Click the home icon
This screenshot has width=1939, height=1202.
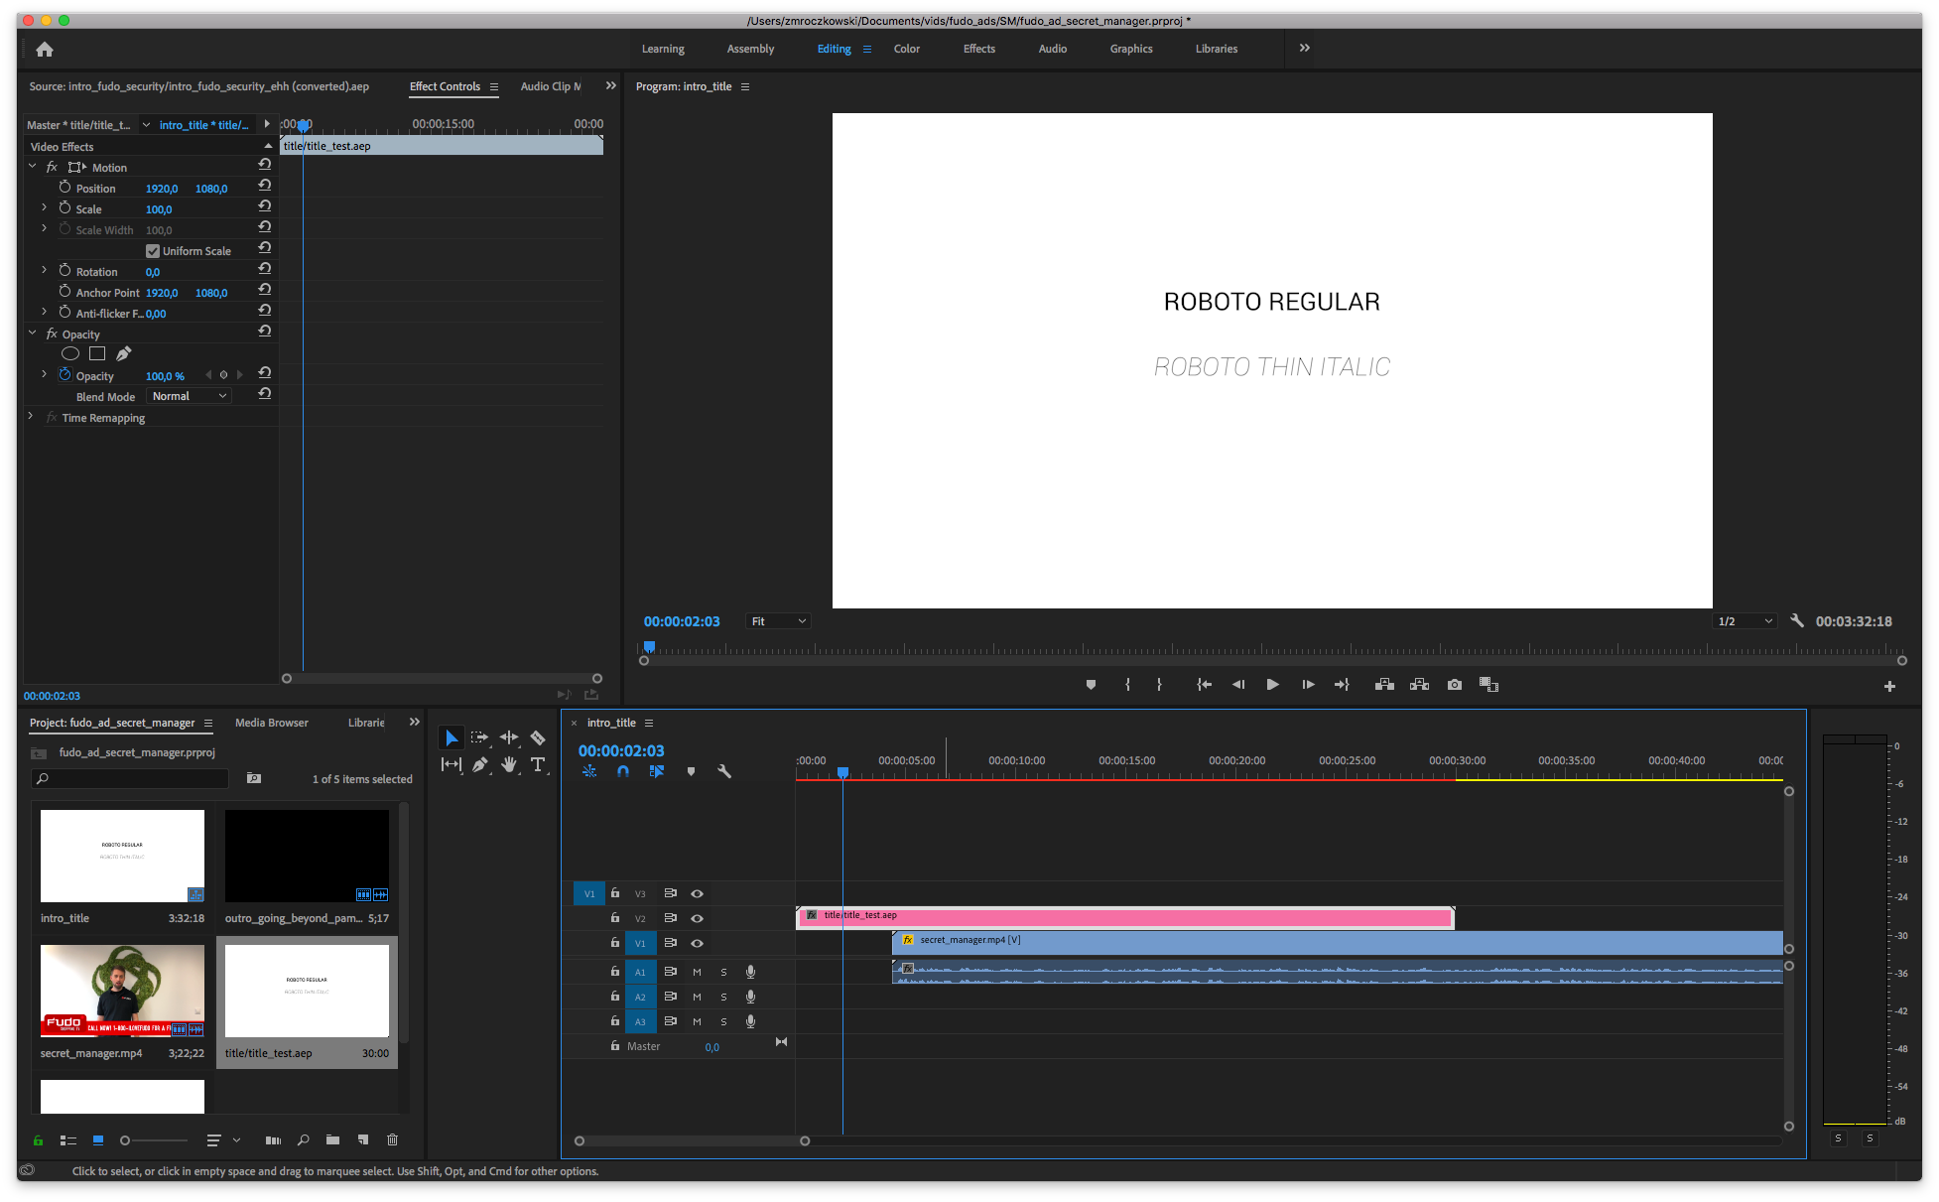(x=45, y=49)
